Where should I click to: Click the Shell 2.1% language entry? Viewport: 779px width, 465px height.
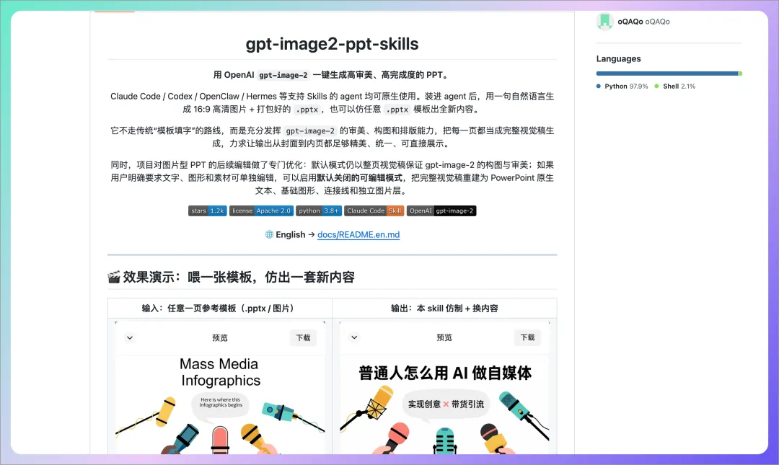pyautogui.click(x=674, y=86)
